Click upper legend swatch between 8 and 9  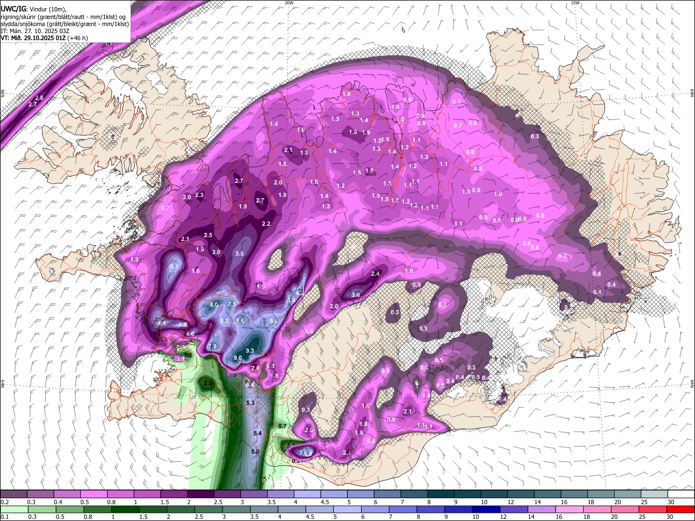tap(441, 494)
